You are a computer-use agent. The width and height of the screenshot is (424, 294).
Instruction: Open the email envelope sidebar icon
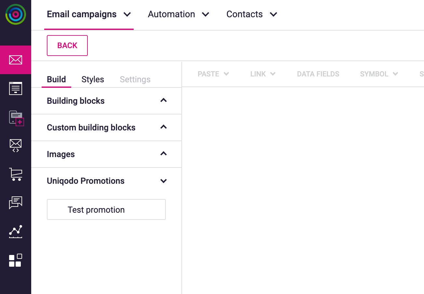[x=16, y=60]
